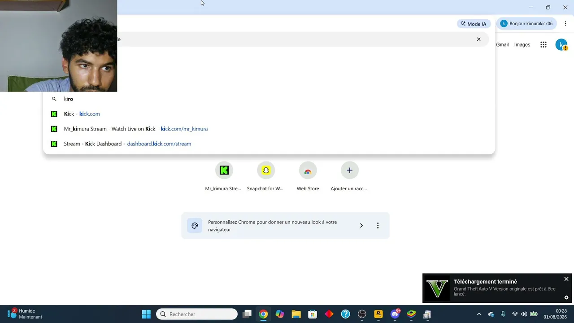Open Task View in the taskbar
The height and width of the screenshot is (323, 574).
[x=247, y=314]
